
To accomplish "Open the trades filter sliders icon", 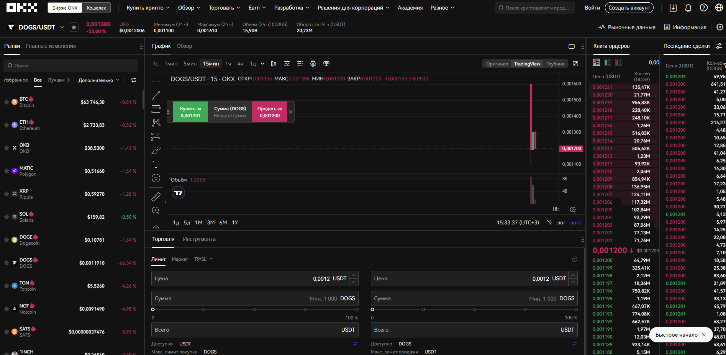I will coord(719,46).
